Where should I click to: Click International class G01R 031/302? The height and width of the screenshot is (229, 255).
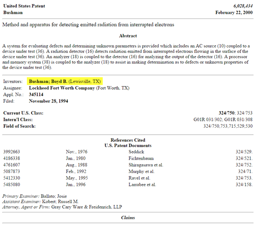pos(208,120)
